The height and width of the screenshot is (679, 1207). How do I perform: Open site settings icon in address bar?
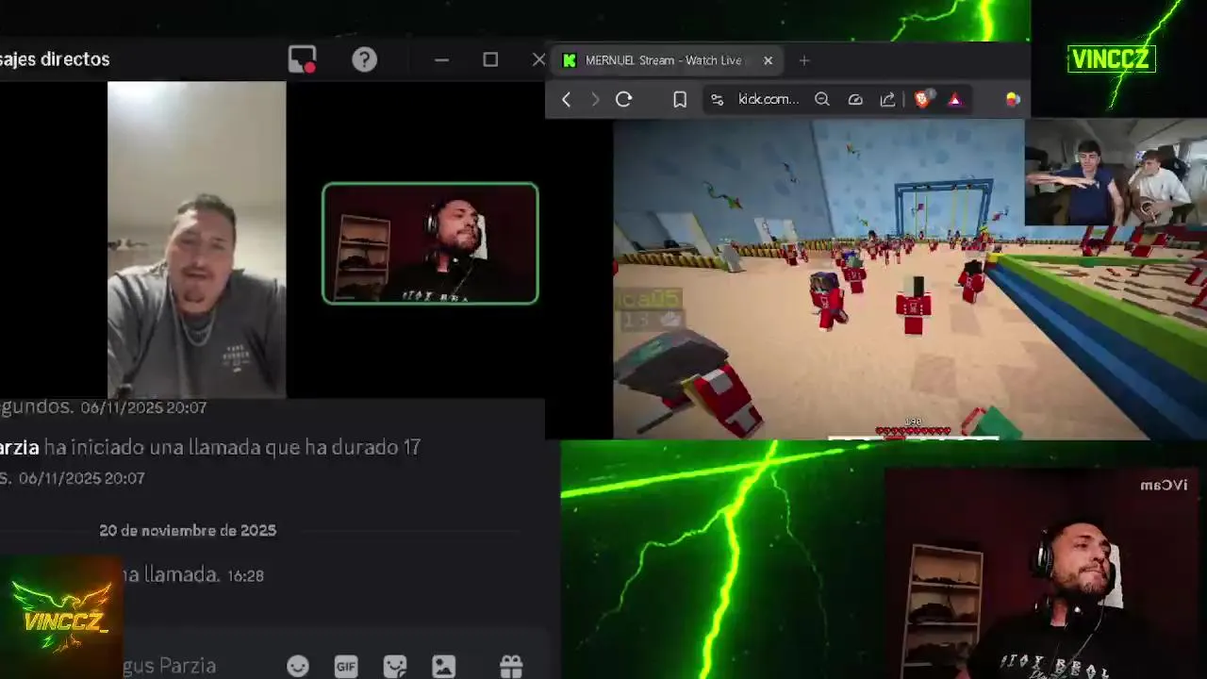[717, 99]
